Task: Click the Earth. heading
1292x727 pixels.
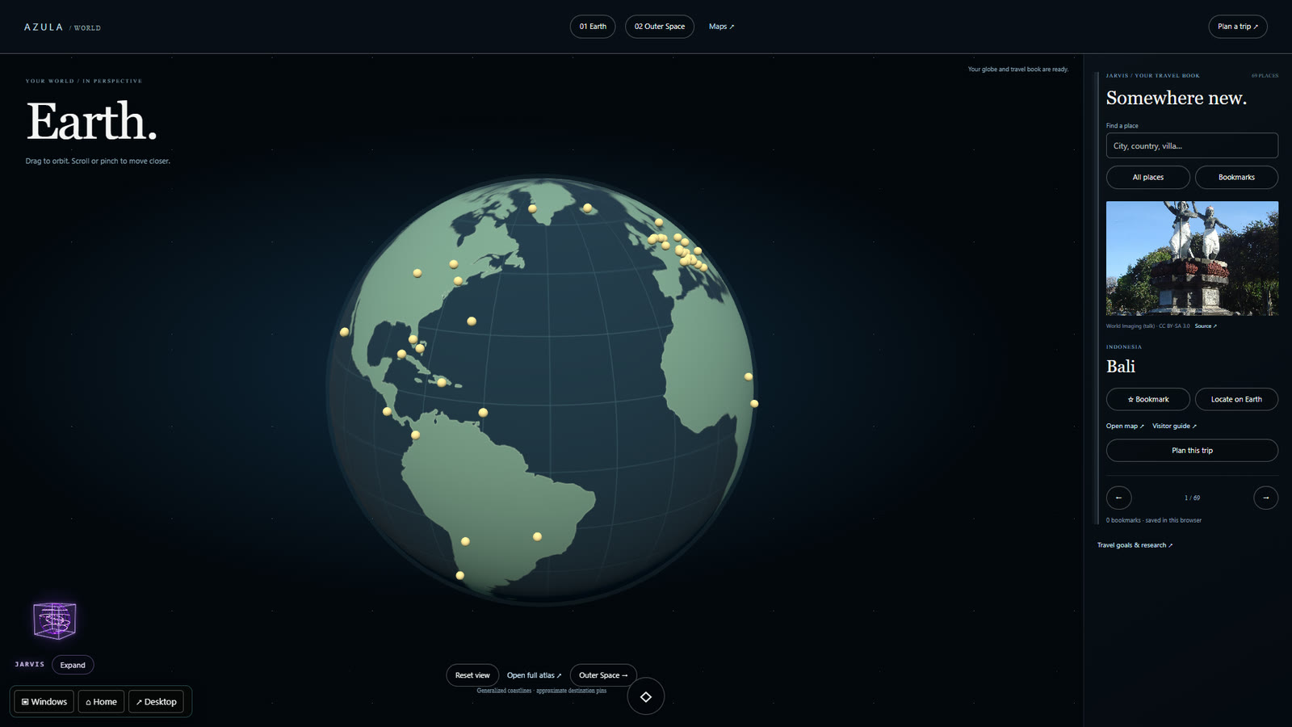Action: point(91,122)
